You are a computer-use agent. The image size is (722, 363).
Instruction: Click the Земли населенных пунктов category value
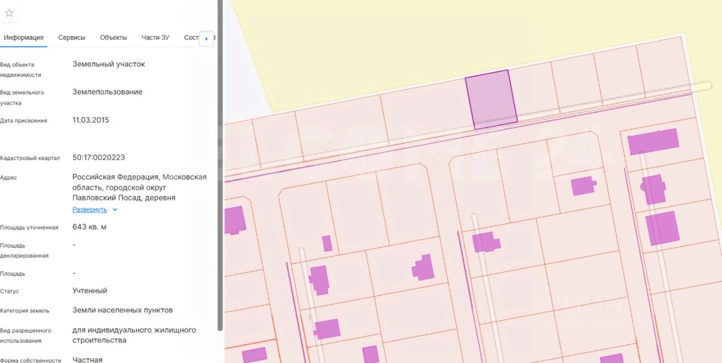coord(122,310)
